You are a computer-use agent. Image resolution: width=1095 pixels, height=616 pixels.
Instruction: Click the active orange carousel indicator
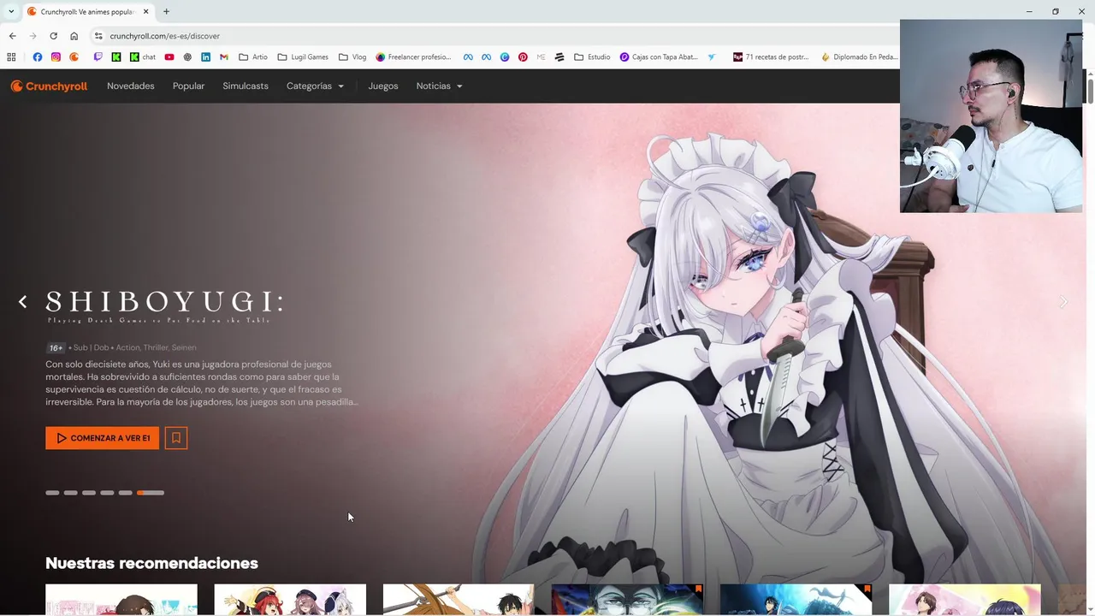coord(151,493)
